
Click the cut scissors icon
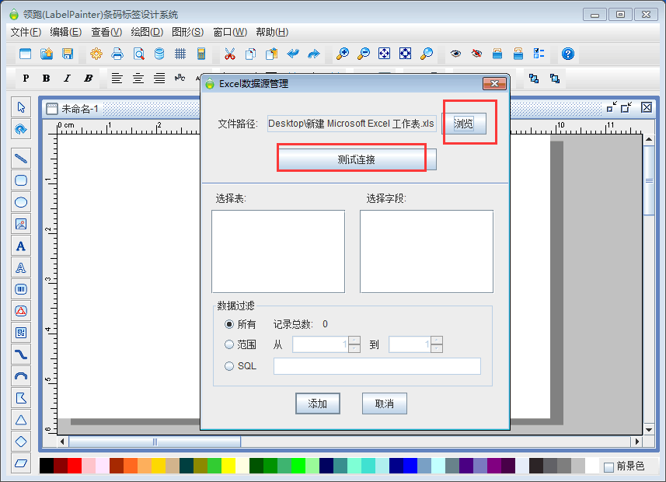click(x=230, y=54)
